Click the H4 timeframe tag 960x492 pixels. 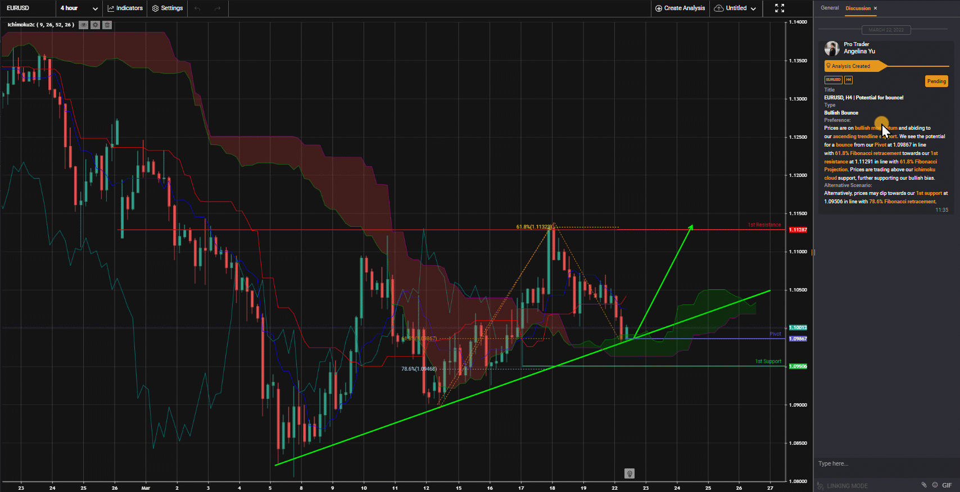click(x=848, y=80)
